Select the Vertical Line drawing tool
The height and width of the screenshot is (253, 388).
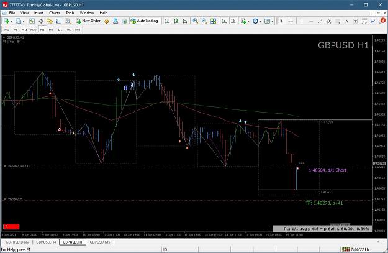point(302,21)
